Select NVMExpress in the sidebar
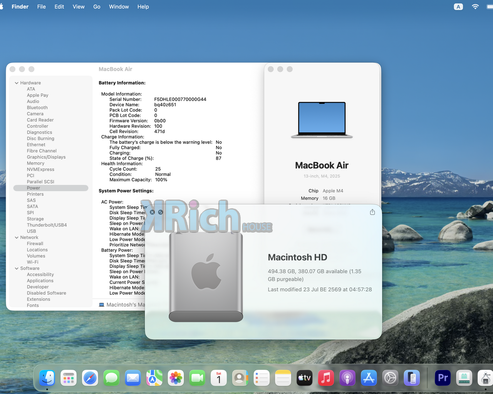The image size is (493, 394). [x=40, y=169]
